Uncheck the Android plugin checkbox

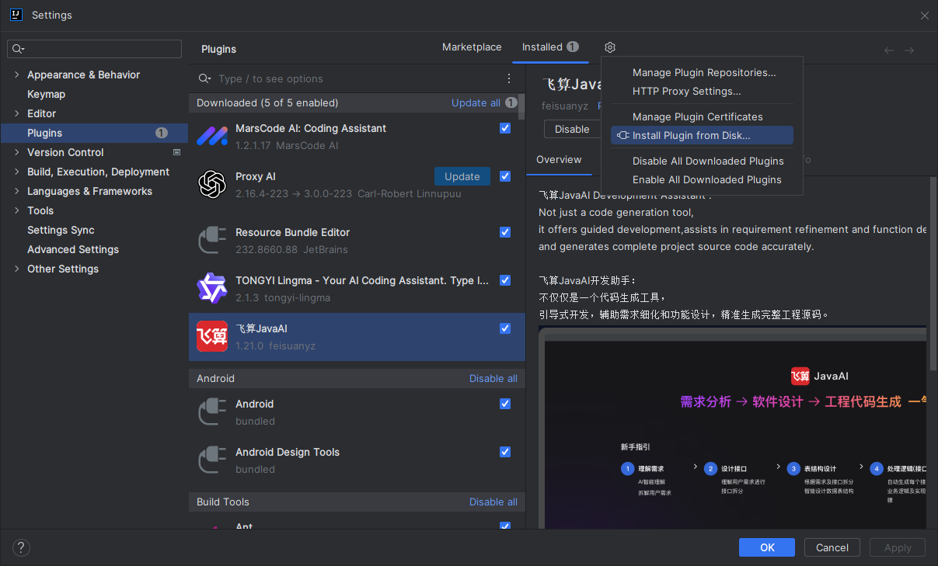click(x=505, y=404)
